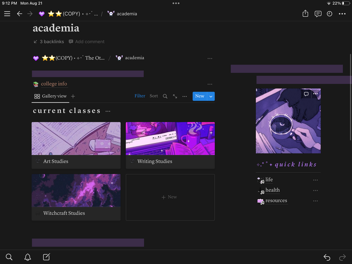
Task: View the 3 backlinks
Action: pos(49,42)
